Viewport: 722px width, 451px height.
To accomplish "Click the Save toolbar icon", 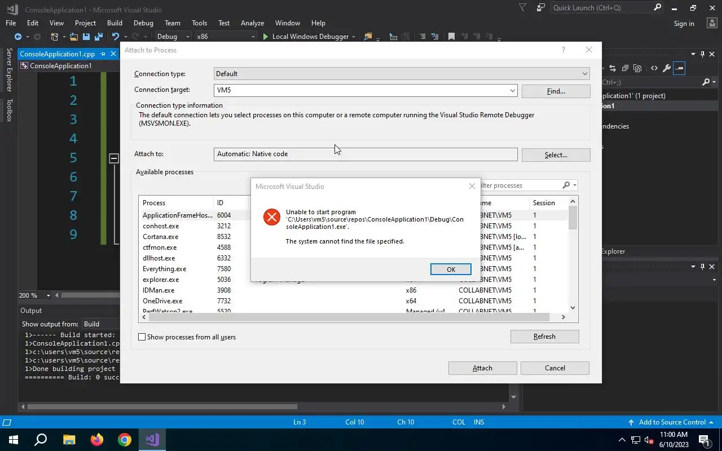I will point(86,37).
